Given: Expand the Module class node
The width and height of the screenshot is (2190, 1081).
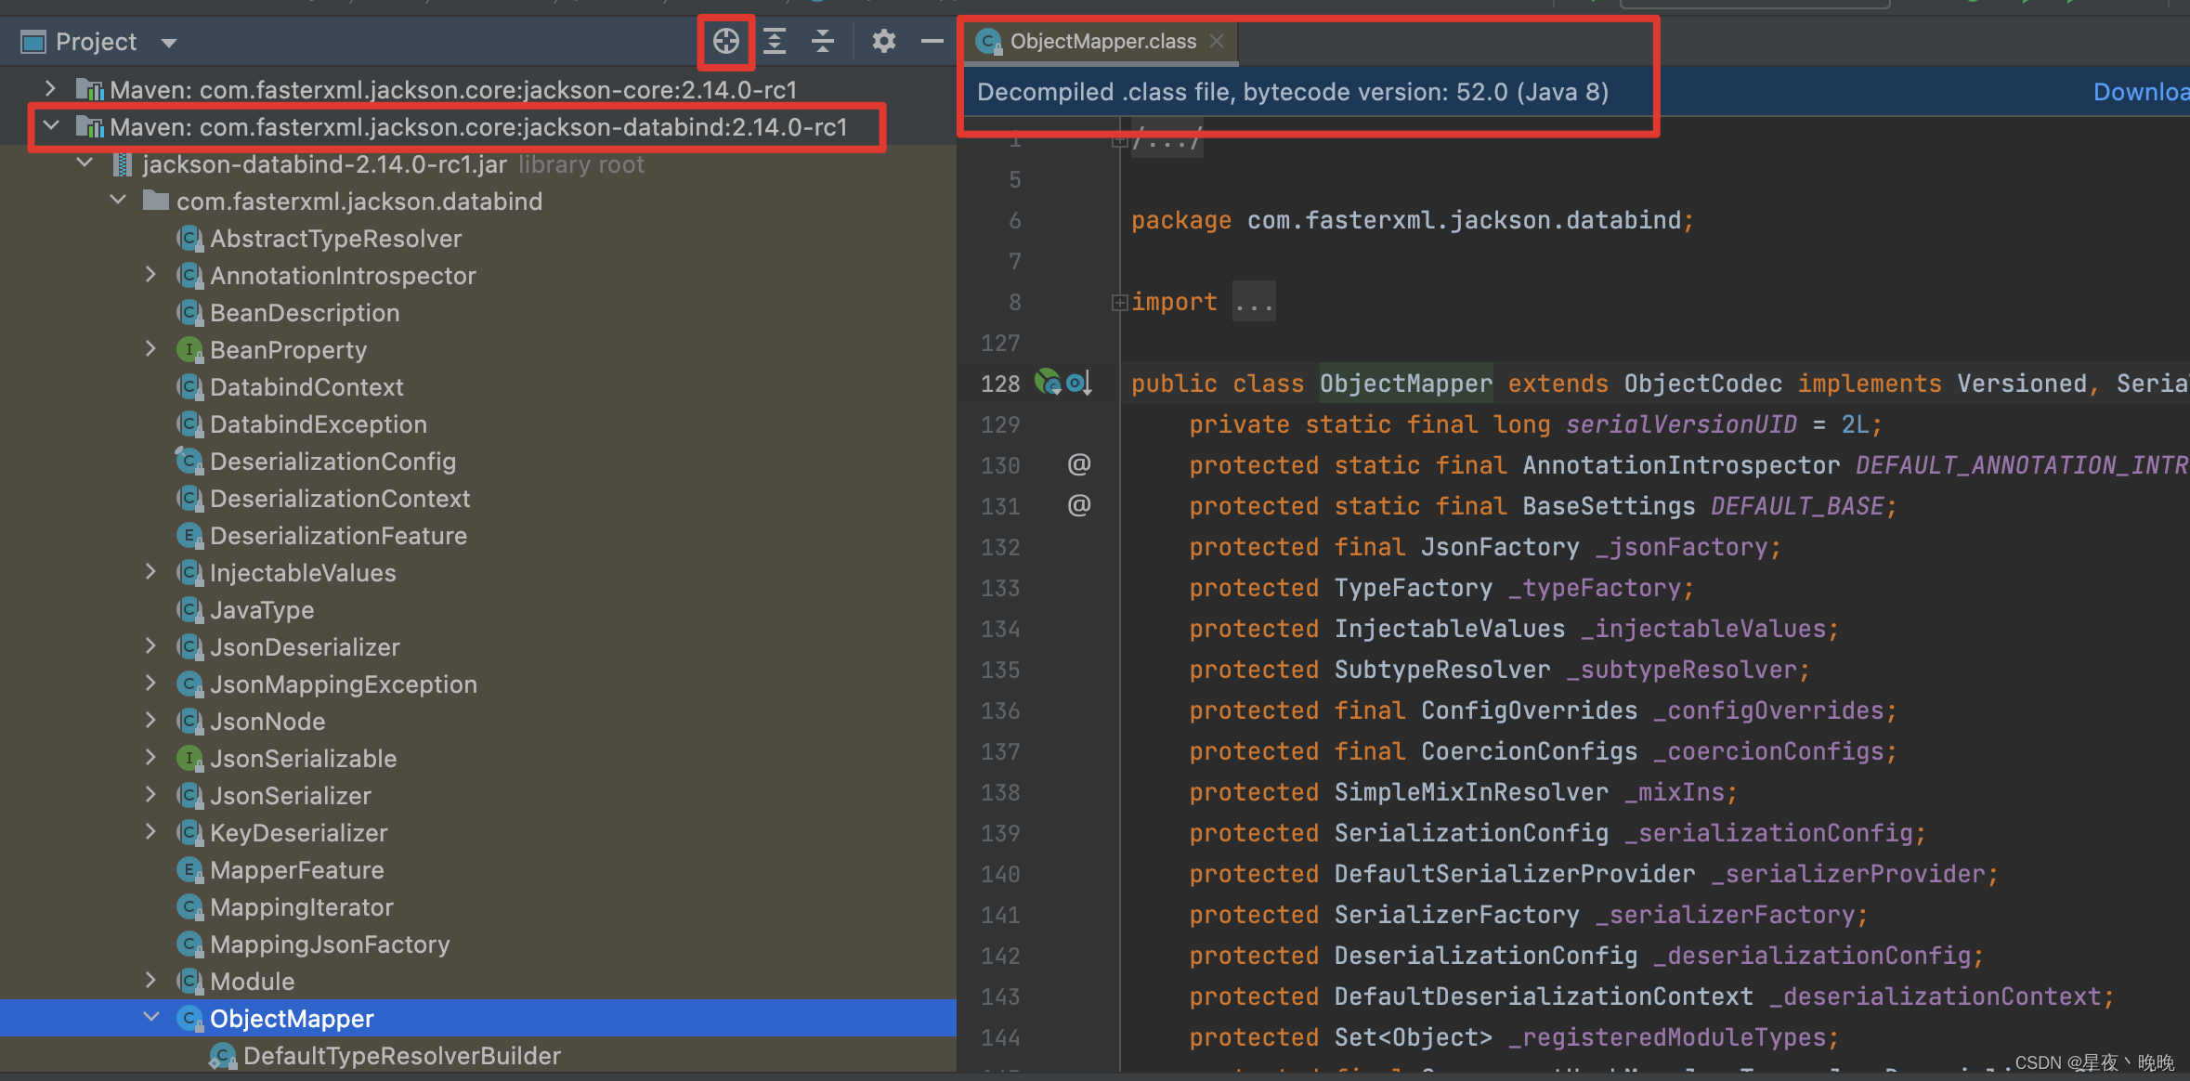Looking at the screenshot, I should [x=151, y=981].
